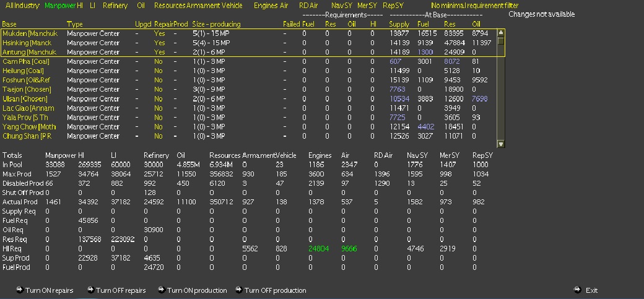Switch to the LI industry filter

pos(92,6)
